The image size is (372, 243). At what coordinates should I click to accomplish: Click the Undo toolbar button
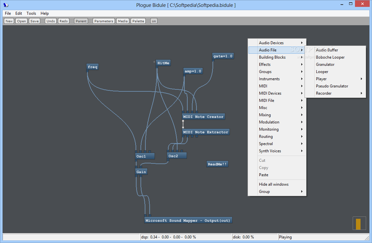[x=51, y=21]
